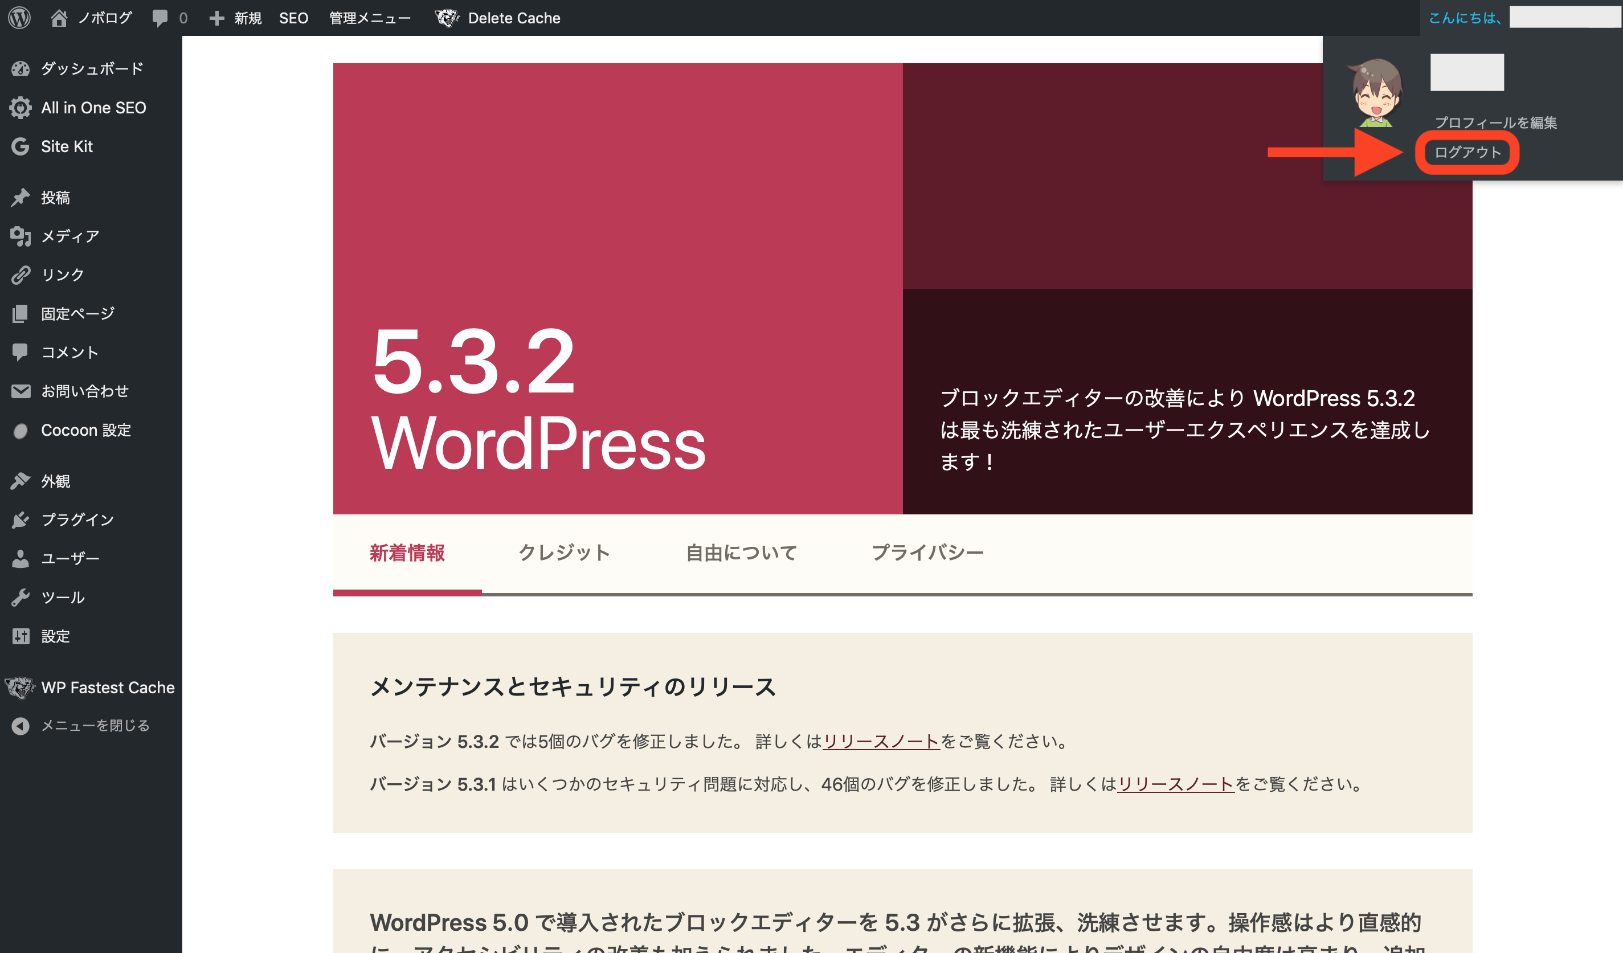Click the wrench icon for ツール
The height and width of the screenshot is (953, 1623).
coord(21,598)
